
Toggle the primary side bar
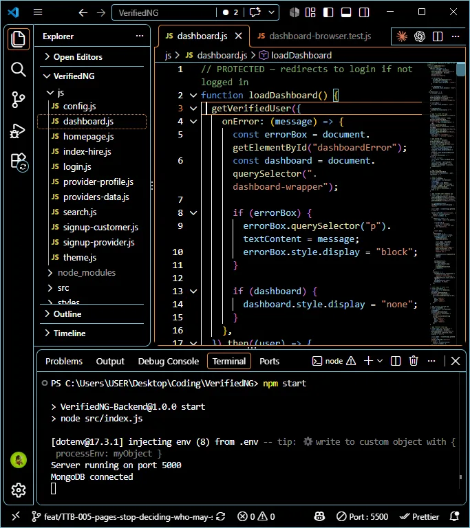click(x=328, y=12)
